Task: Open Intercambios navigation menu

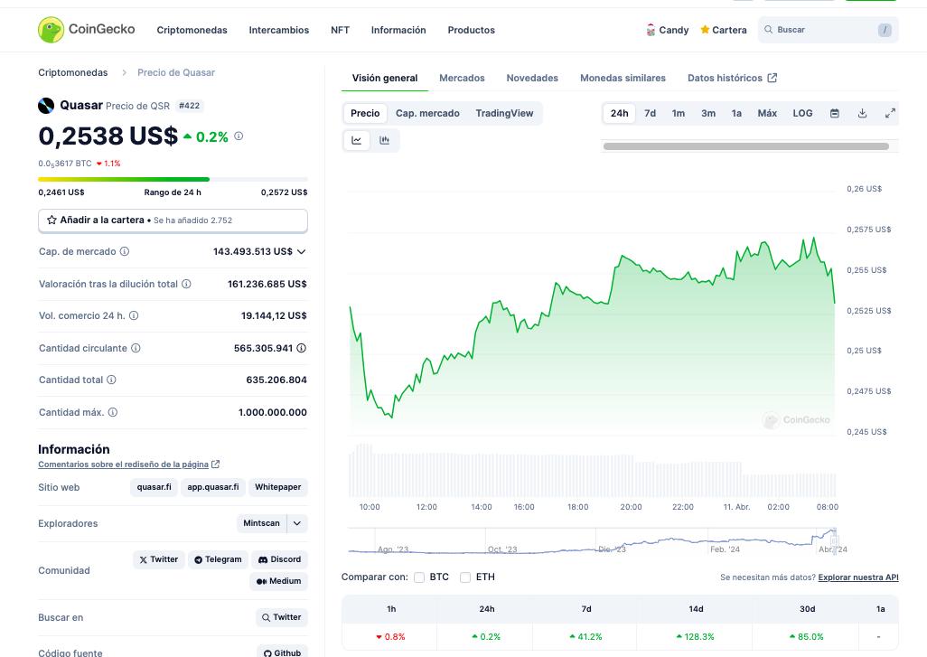Action: 279,30
